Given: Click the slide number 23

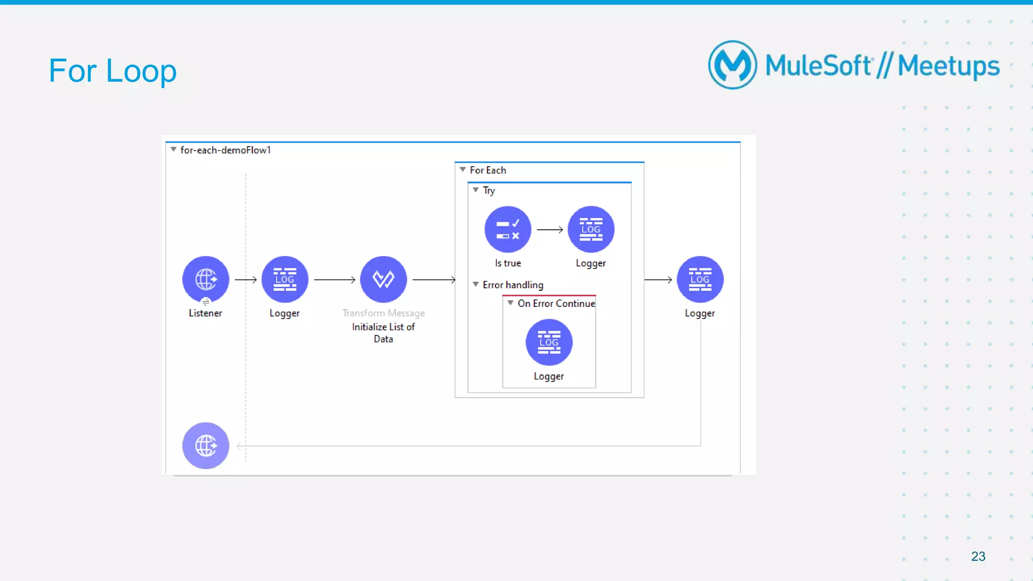Looking at the screenshot, I should pos(978,556).
